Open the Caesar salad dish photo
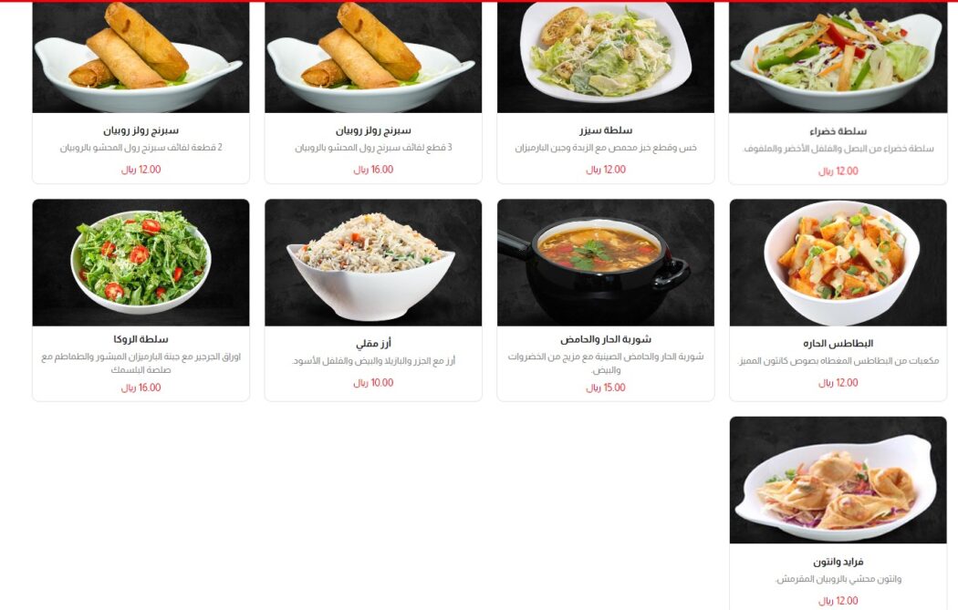 (x=606, y=57)
